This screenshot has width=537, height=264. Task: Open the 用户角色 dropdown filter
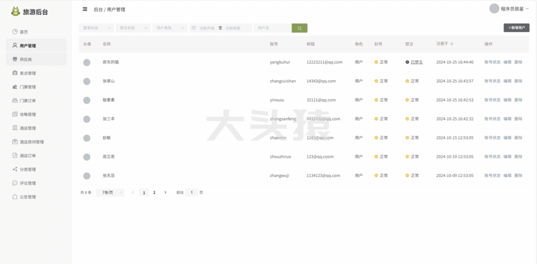[170, 28]
